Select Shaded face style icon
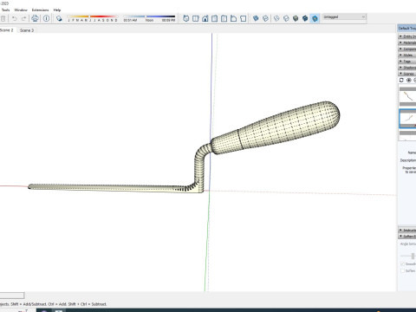 point(296,19)
